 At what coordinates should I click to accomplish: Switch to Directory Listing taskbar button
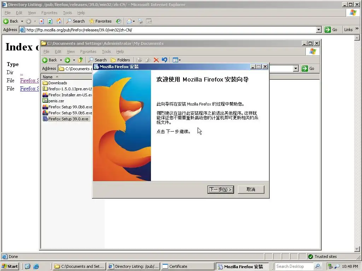[133, 266]
